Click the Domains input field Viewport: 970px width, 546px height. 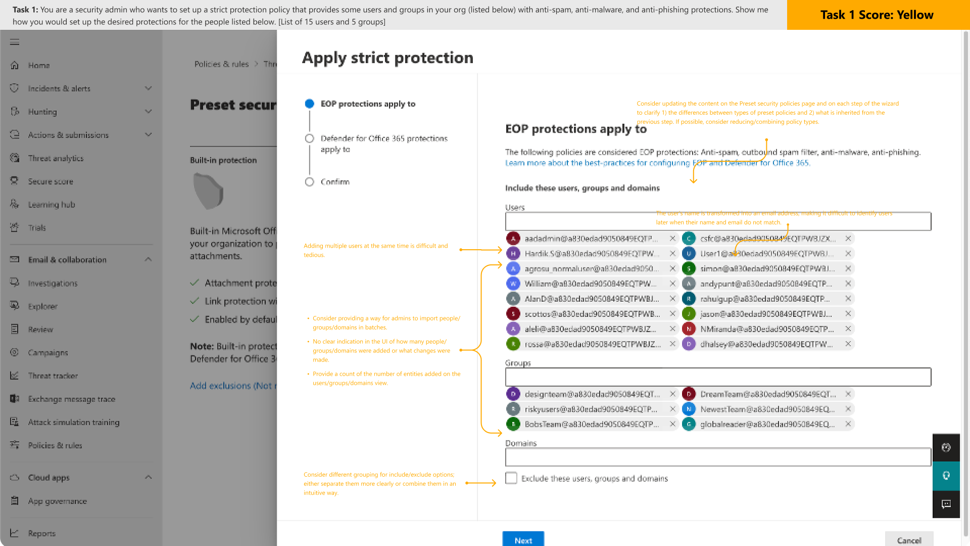718,457
